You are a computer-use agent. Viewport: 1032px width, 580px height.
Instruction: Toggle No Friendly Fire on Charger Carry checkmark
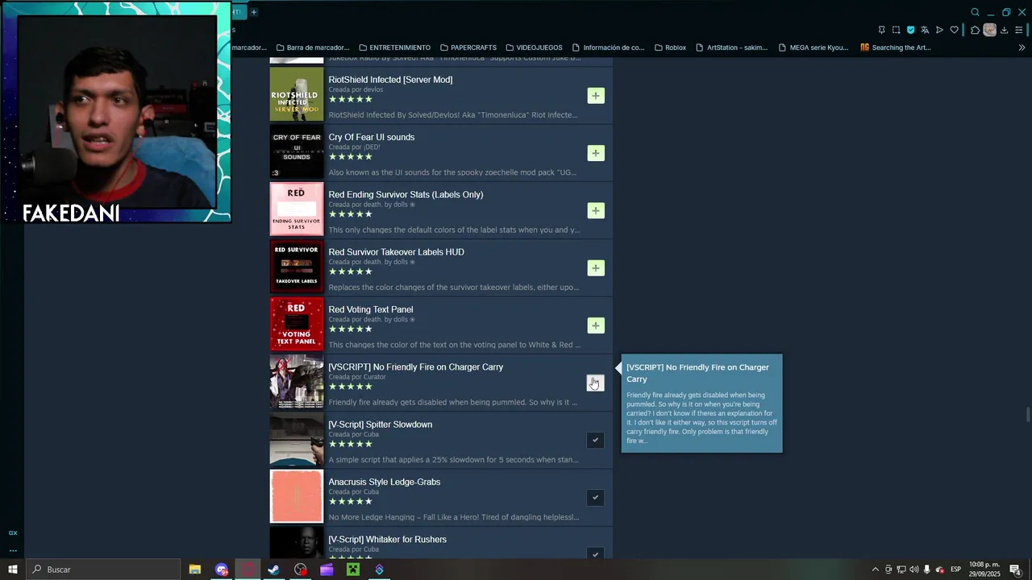(595, 383)
